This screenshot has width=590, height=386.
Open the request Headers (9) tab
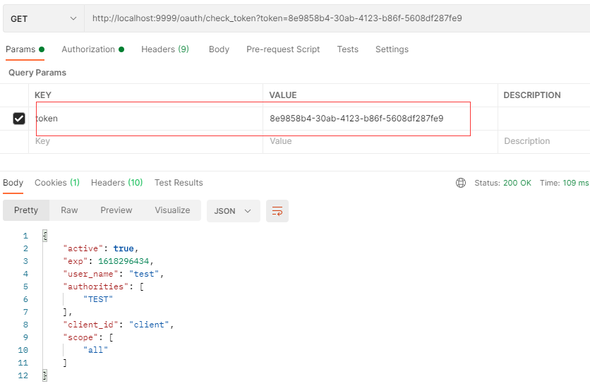click(165, 49)
